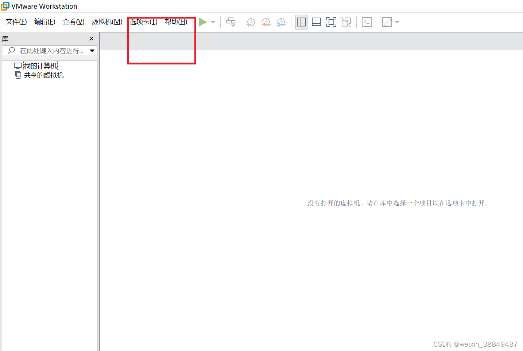
Task: Select 我的计算机 in the library tree
Action: [40, 66]
